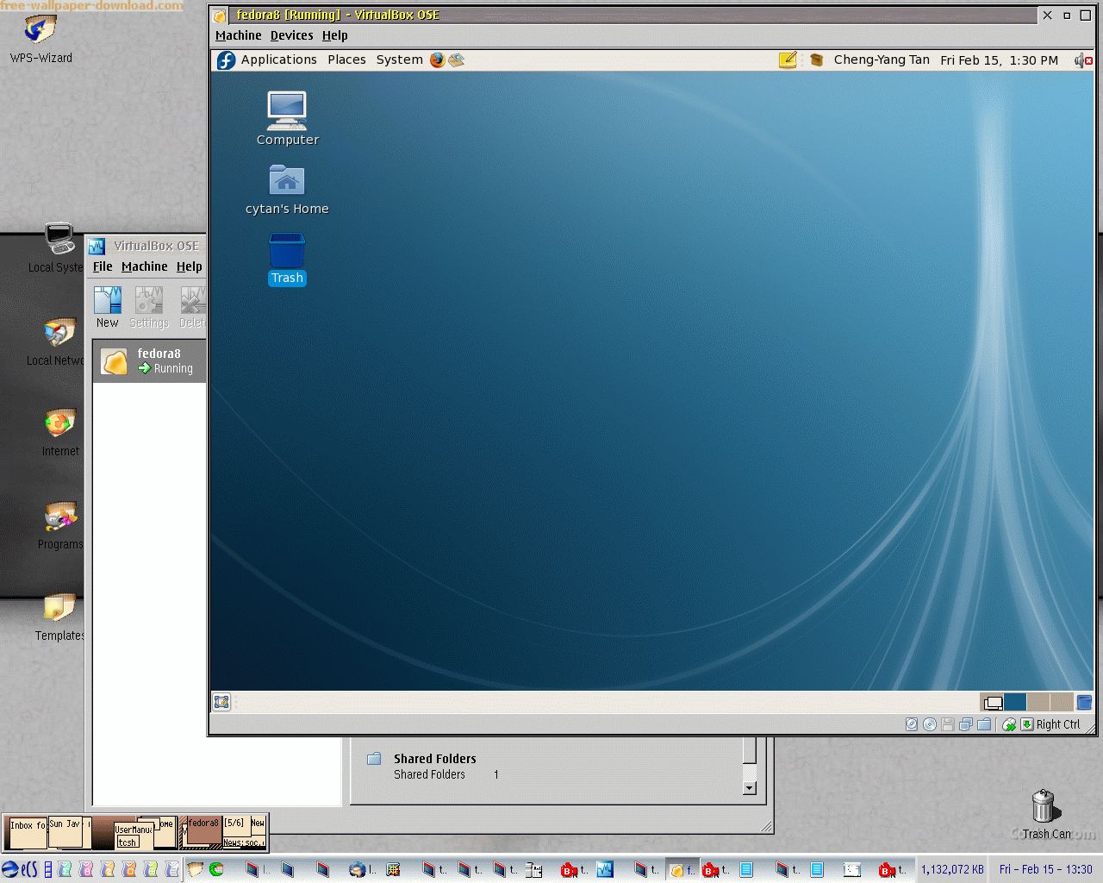Click the hard disk activity status icon
This screenshot has height=883, width=1103.
coord(912,724)
